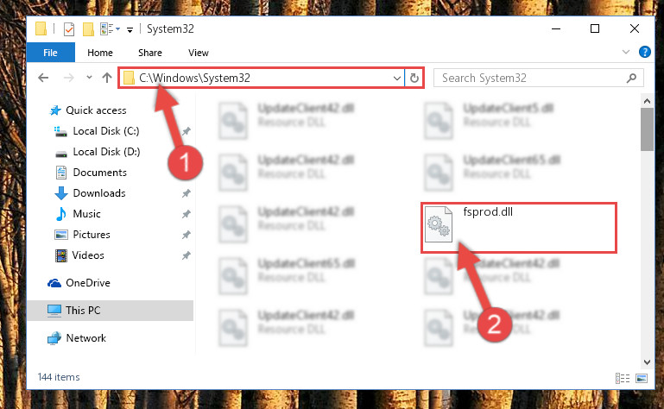Unpin Music using its pin icon
The image size is (664, 409).
[186, 214]
